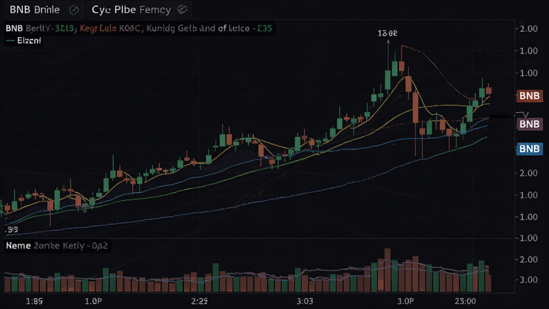Click the gray icon beside Cye Plbe Femcy

182,10
